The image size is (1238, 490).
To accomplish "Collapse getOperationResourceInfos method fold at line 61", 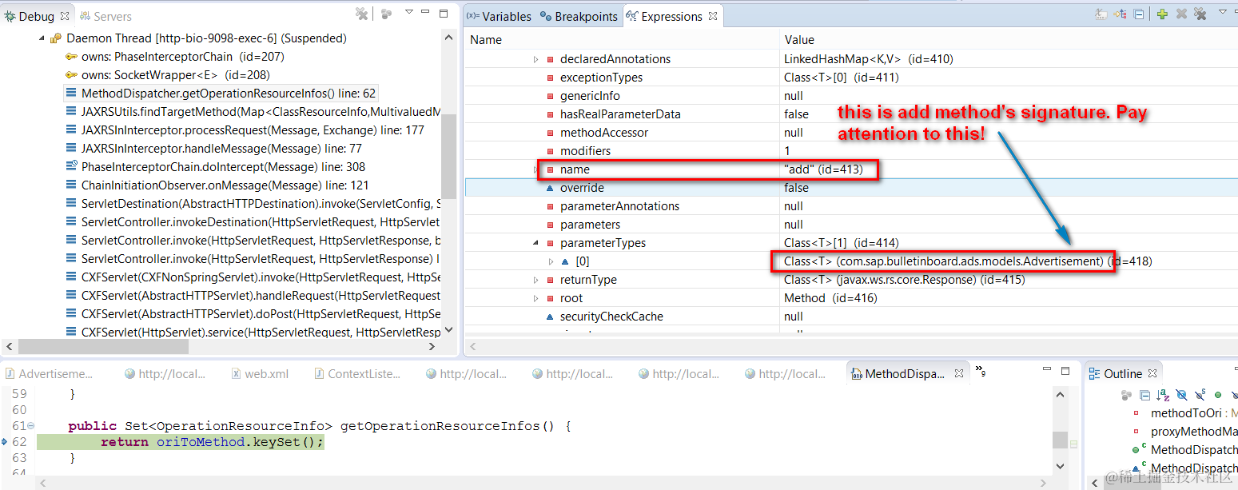I will (x=30, y=426).
